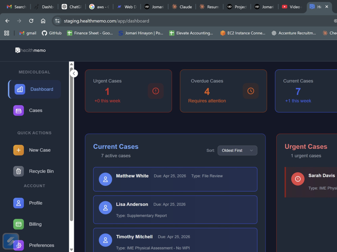
Task: Switch to the Resume browser tab
Action: pyautogui.click(x=209, y=7)
